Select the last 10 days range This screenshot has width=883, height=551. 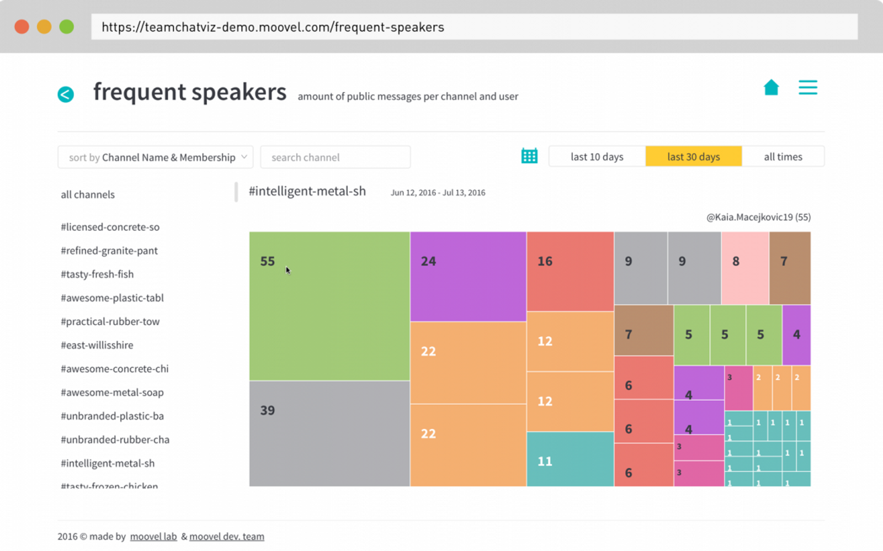tap(597, 157)
